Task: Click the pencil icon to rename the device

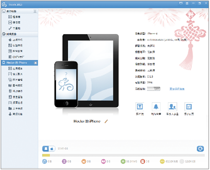Action: pyautogui.click(x=106, y=121)
